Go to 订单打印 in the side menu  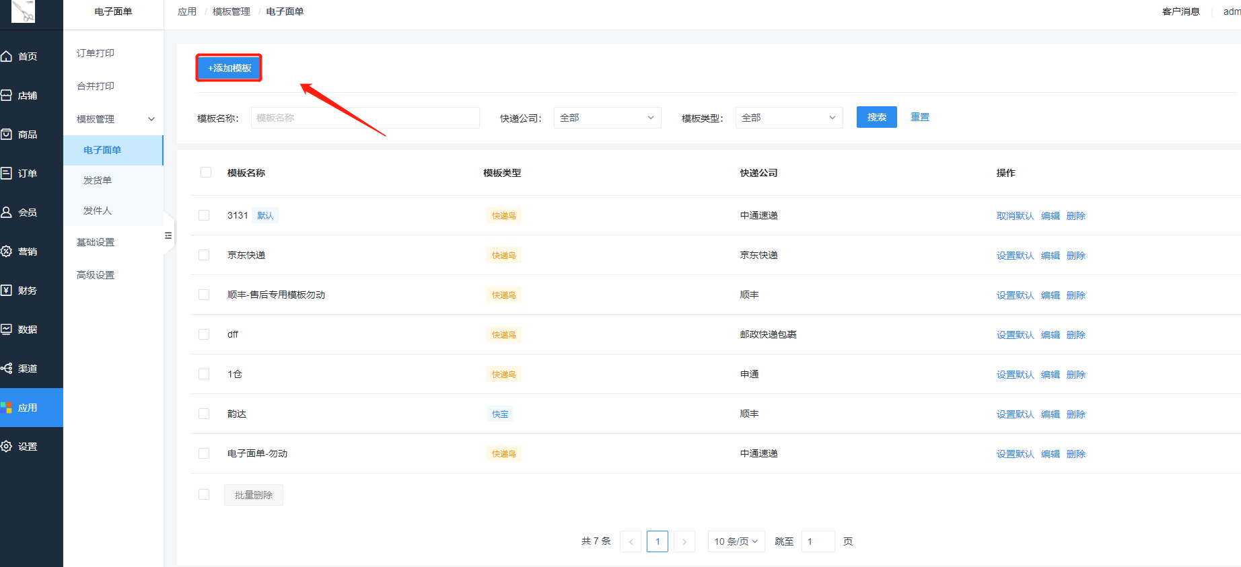(x=96, y=53)
